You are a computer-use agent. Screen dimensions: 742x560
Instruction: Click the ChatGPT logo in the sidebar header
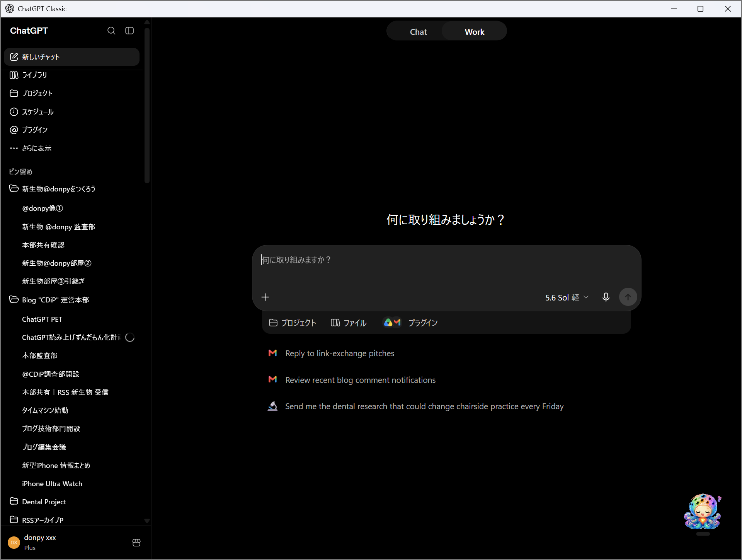(x=29, y=31)
